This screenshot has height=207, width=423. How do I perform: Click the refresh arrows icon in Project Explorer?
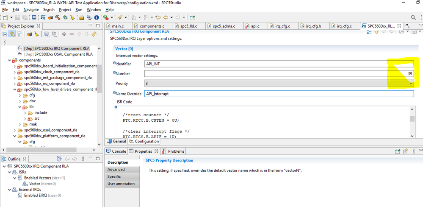(94, 34)
